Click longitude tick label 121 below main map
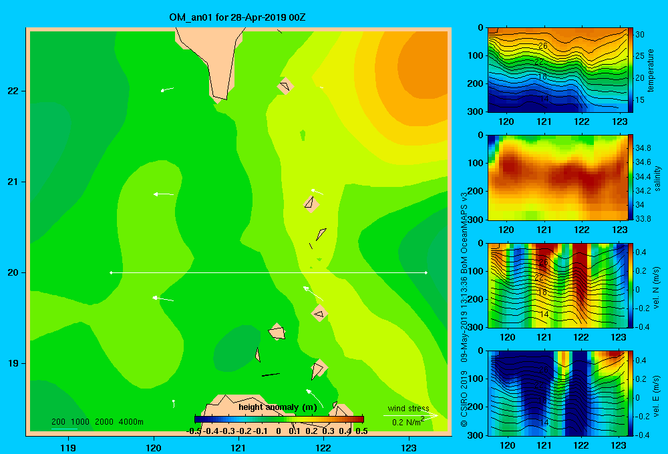The image size is (668, 454). 238,447
